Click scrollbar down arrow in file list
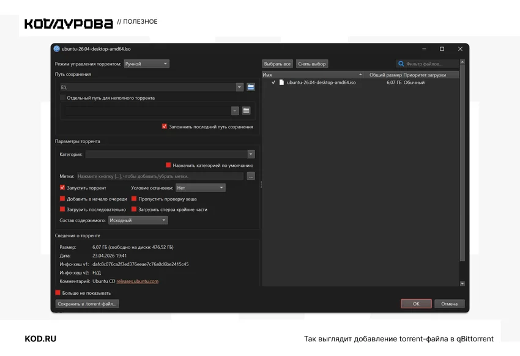 (462, 284)
